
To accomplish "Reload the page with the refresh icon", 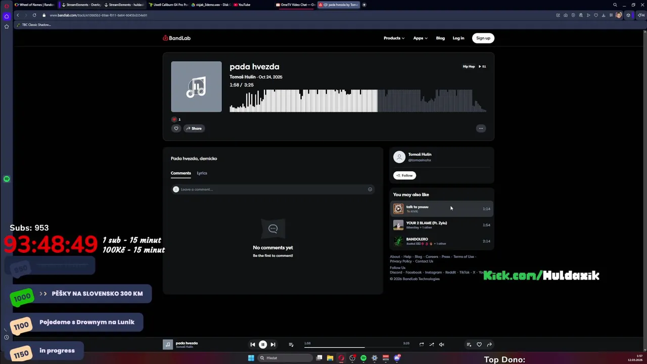I will (34, 15).
